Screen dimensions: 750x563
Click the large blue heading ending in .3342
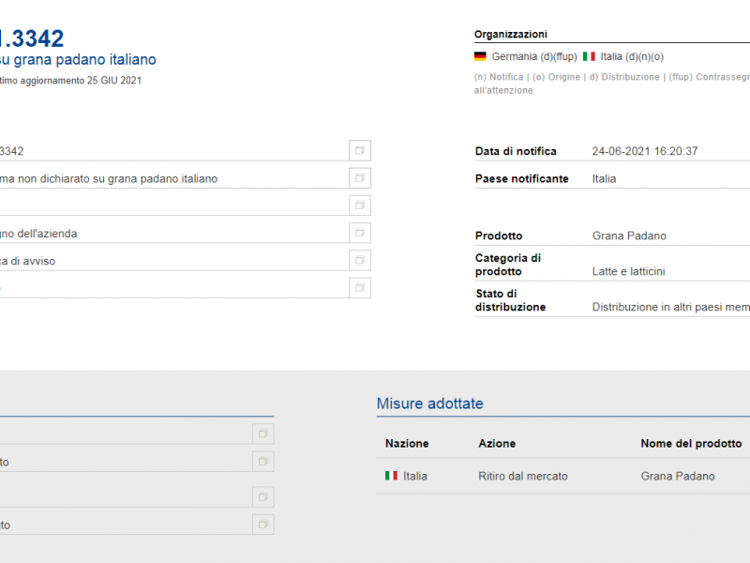32,38
